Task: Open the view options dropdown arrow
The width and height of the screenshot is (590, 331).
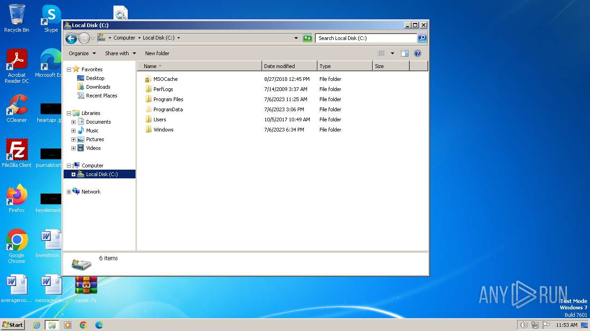Action: pos(392,53)
